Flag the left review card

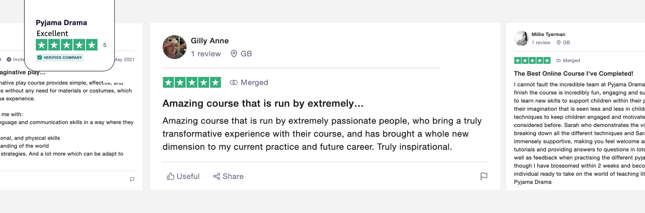tap(132, 179)
